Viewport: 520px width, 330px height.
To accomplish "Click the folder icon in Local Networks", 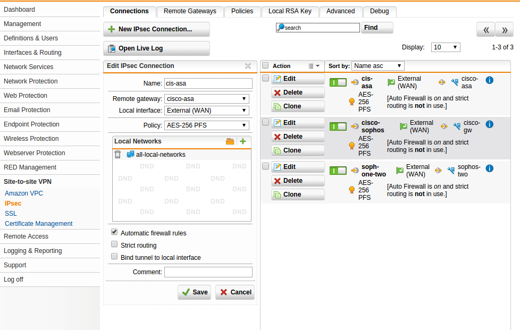I will [230, 141].
